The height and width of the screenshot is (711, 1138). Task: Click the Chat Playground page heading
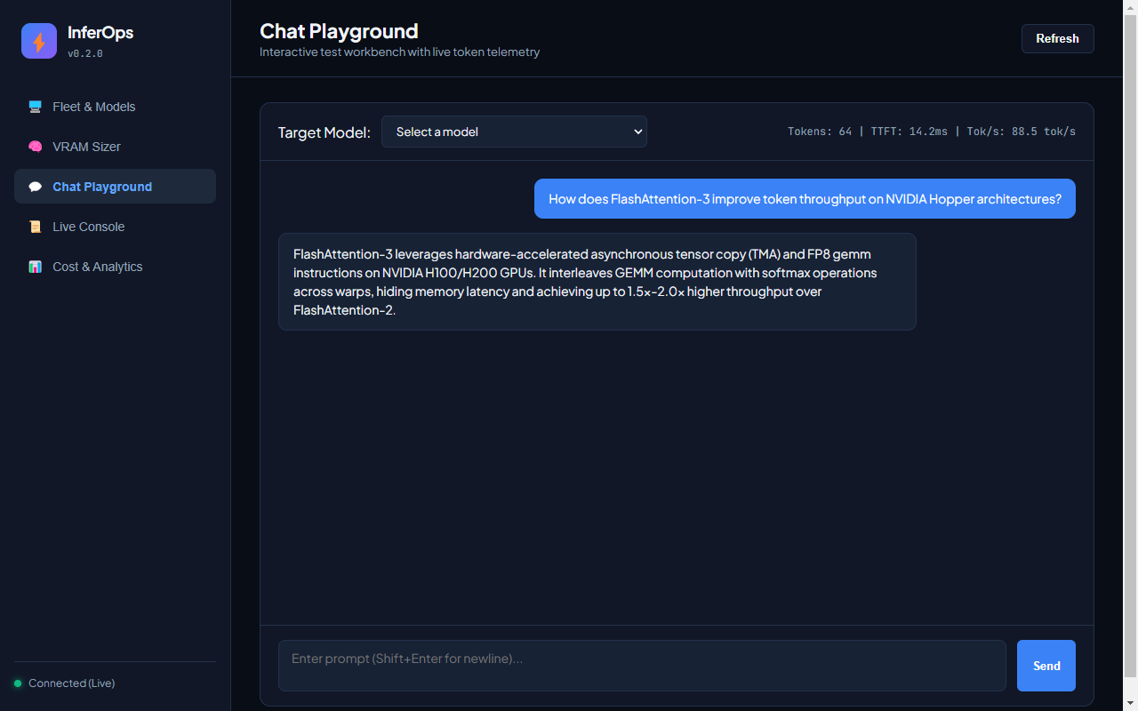tap(339, 31)
